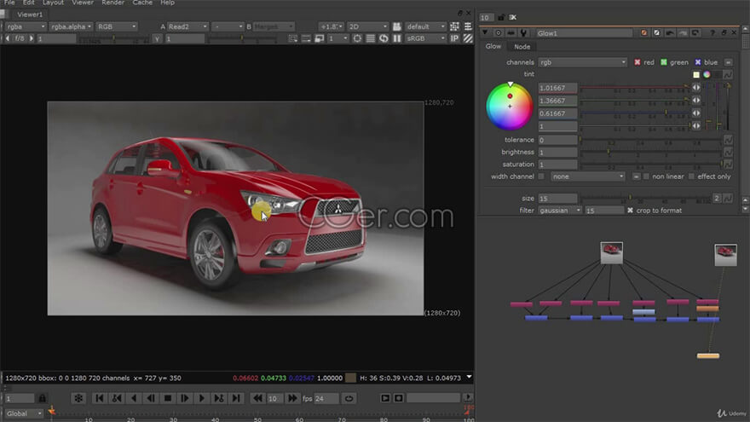Go to last frame button

[x=236, y=398]
